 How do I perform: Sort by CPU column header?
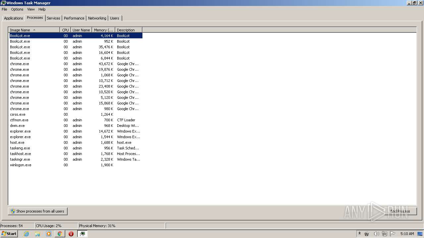tap(65, 30)
